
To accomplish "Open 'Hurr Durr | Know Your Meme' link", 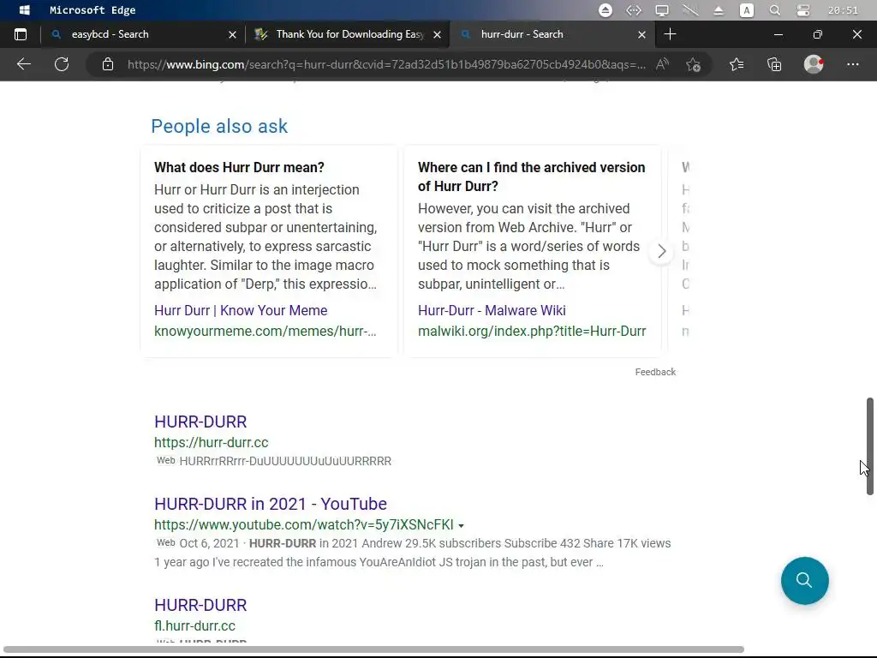I will coord(241,310).
